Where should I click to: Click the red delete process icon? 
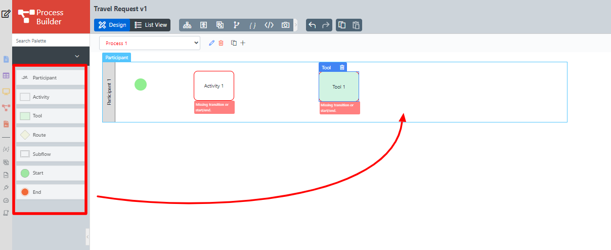[221, 43]
